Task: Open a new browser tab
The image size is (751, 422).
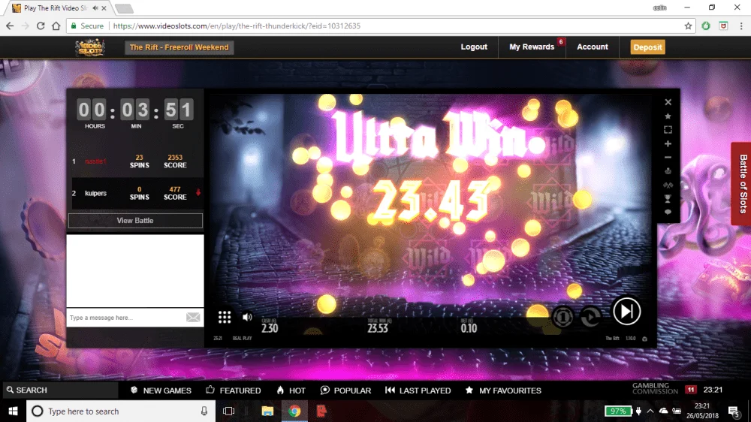Action: (x=124, y=8)
